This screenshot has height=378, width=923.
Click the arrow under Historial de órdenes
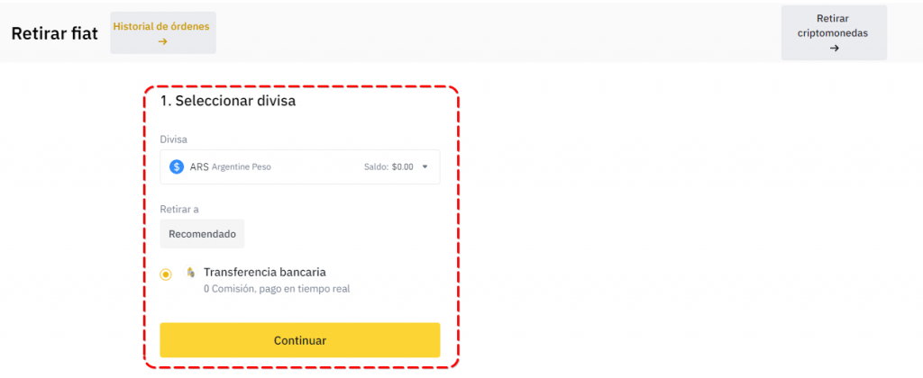[x=162, y=41]
